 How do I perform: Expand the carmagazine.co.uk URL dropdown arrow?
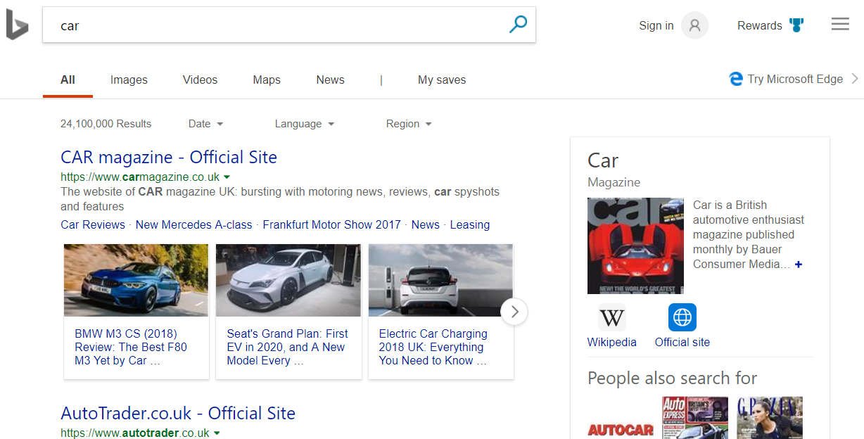click(x=227, y=177)
